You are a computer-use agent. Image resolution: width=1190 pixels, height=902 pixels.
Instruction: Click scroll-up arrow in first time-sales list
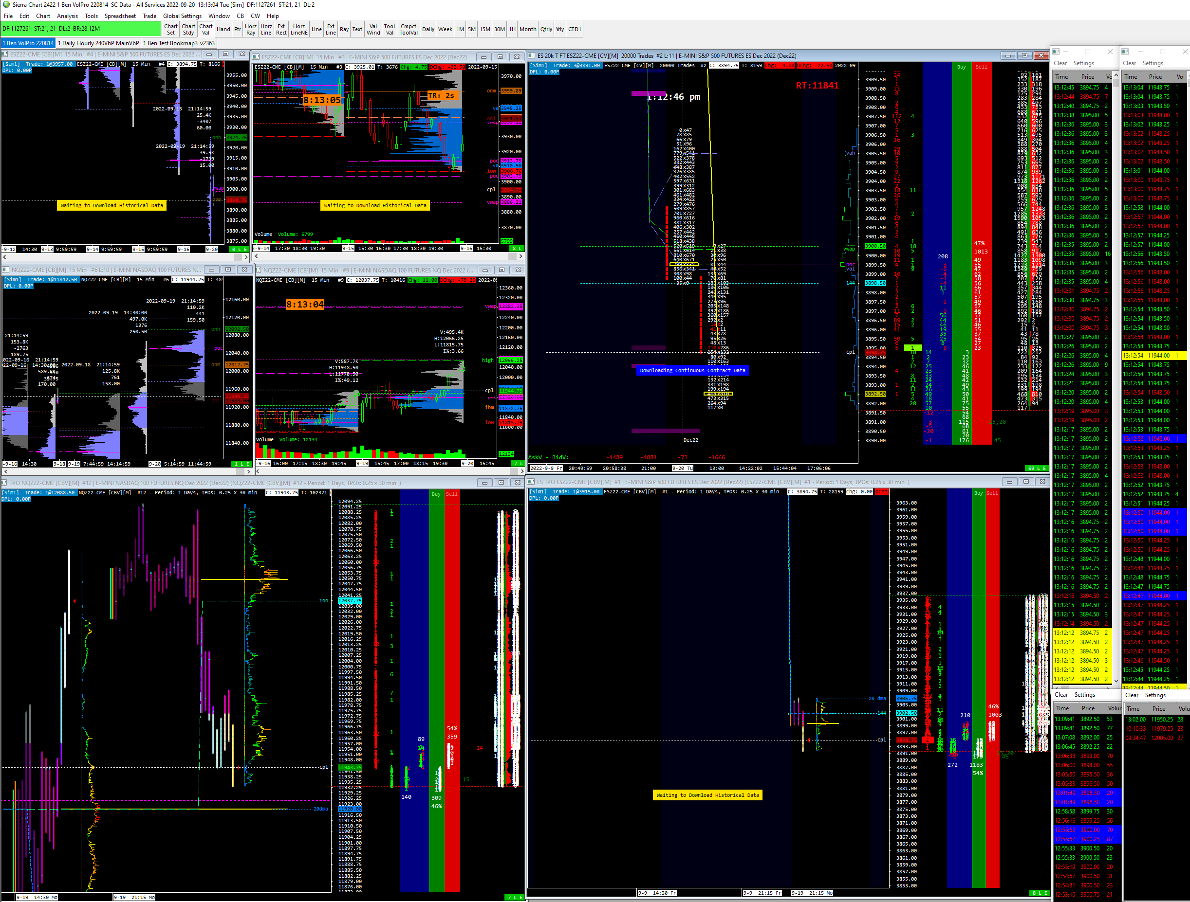pyautogui.click(x=1116, y=76)
